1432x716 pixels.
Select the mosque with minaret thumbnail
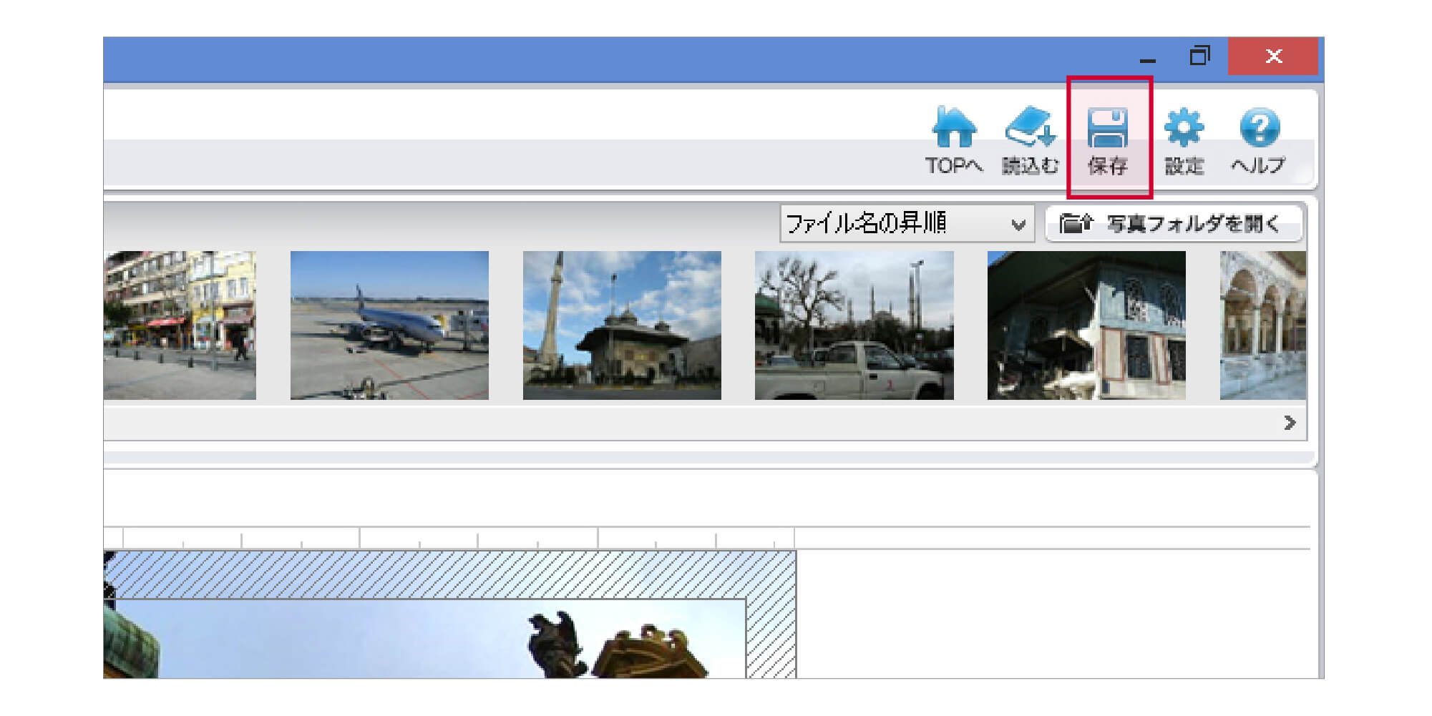coord(622,325)
